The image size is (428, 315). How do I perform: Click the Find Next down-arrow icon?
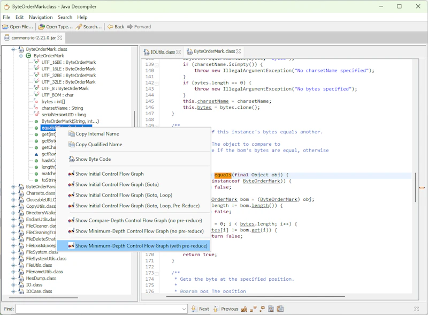point(194,309)
